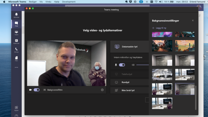
Task: Open the Team sidebar icon
Action: point(16,33)
